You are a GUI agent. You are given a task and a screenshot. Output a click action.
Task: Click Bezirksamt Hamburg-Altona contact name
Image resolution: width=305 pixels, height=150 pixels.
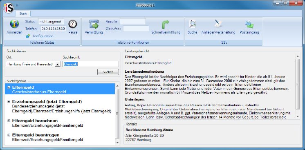click(149, 130)
